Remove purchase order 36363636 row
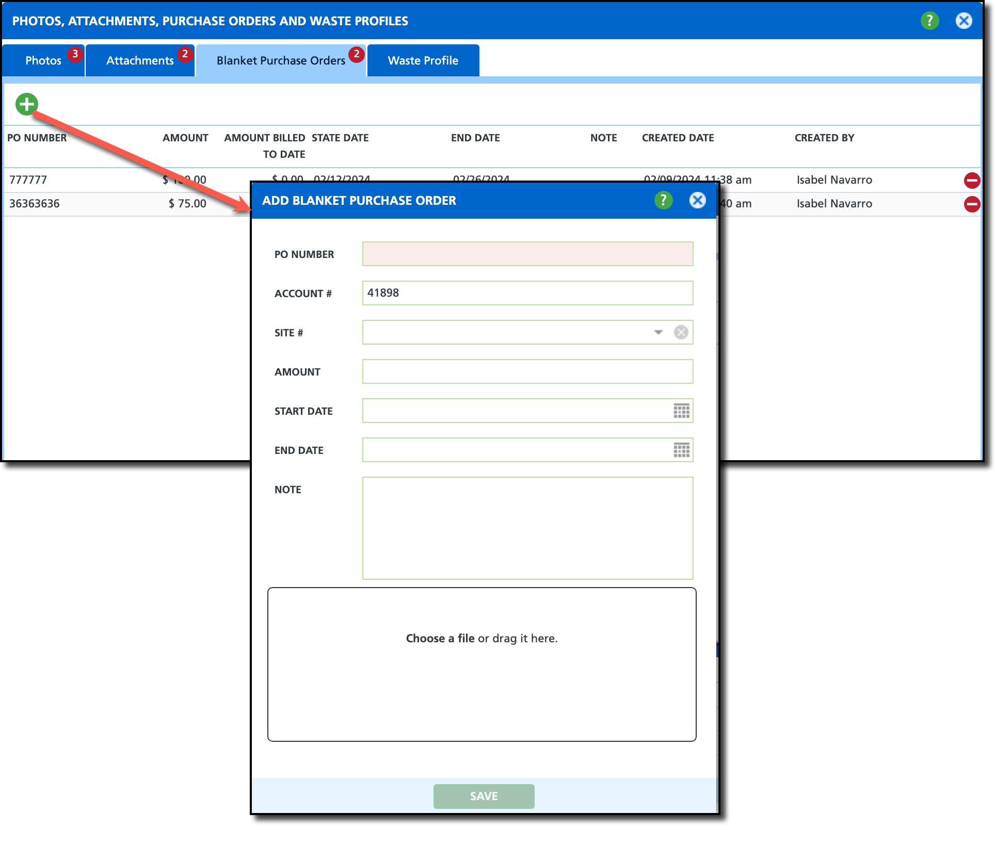The image size is (995, 845). pyautogui.click(x=972, y=204)
